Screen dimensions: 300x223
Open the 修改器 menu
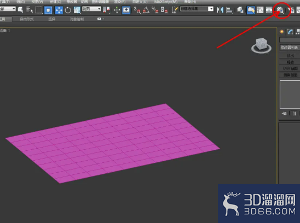click(x=72, y=2)
